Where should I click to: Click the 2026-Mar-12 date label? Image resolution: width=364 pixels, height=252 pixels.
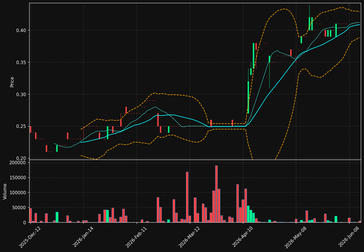point(189,237)
